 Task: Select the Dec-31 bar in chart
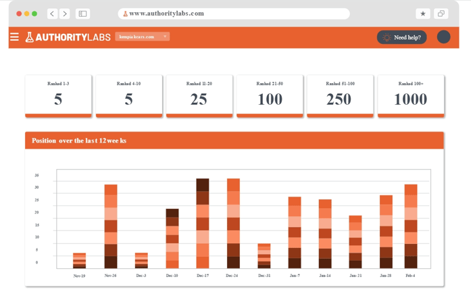(264, 256)
